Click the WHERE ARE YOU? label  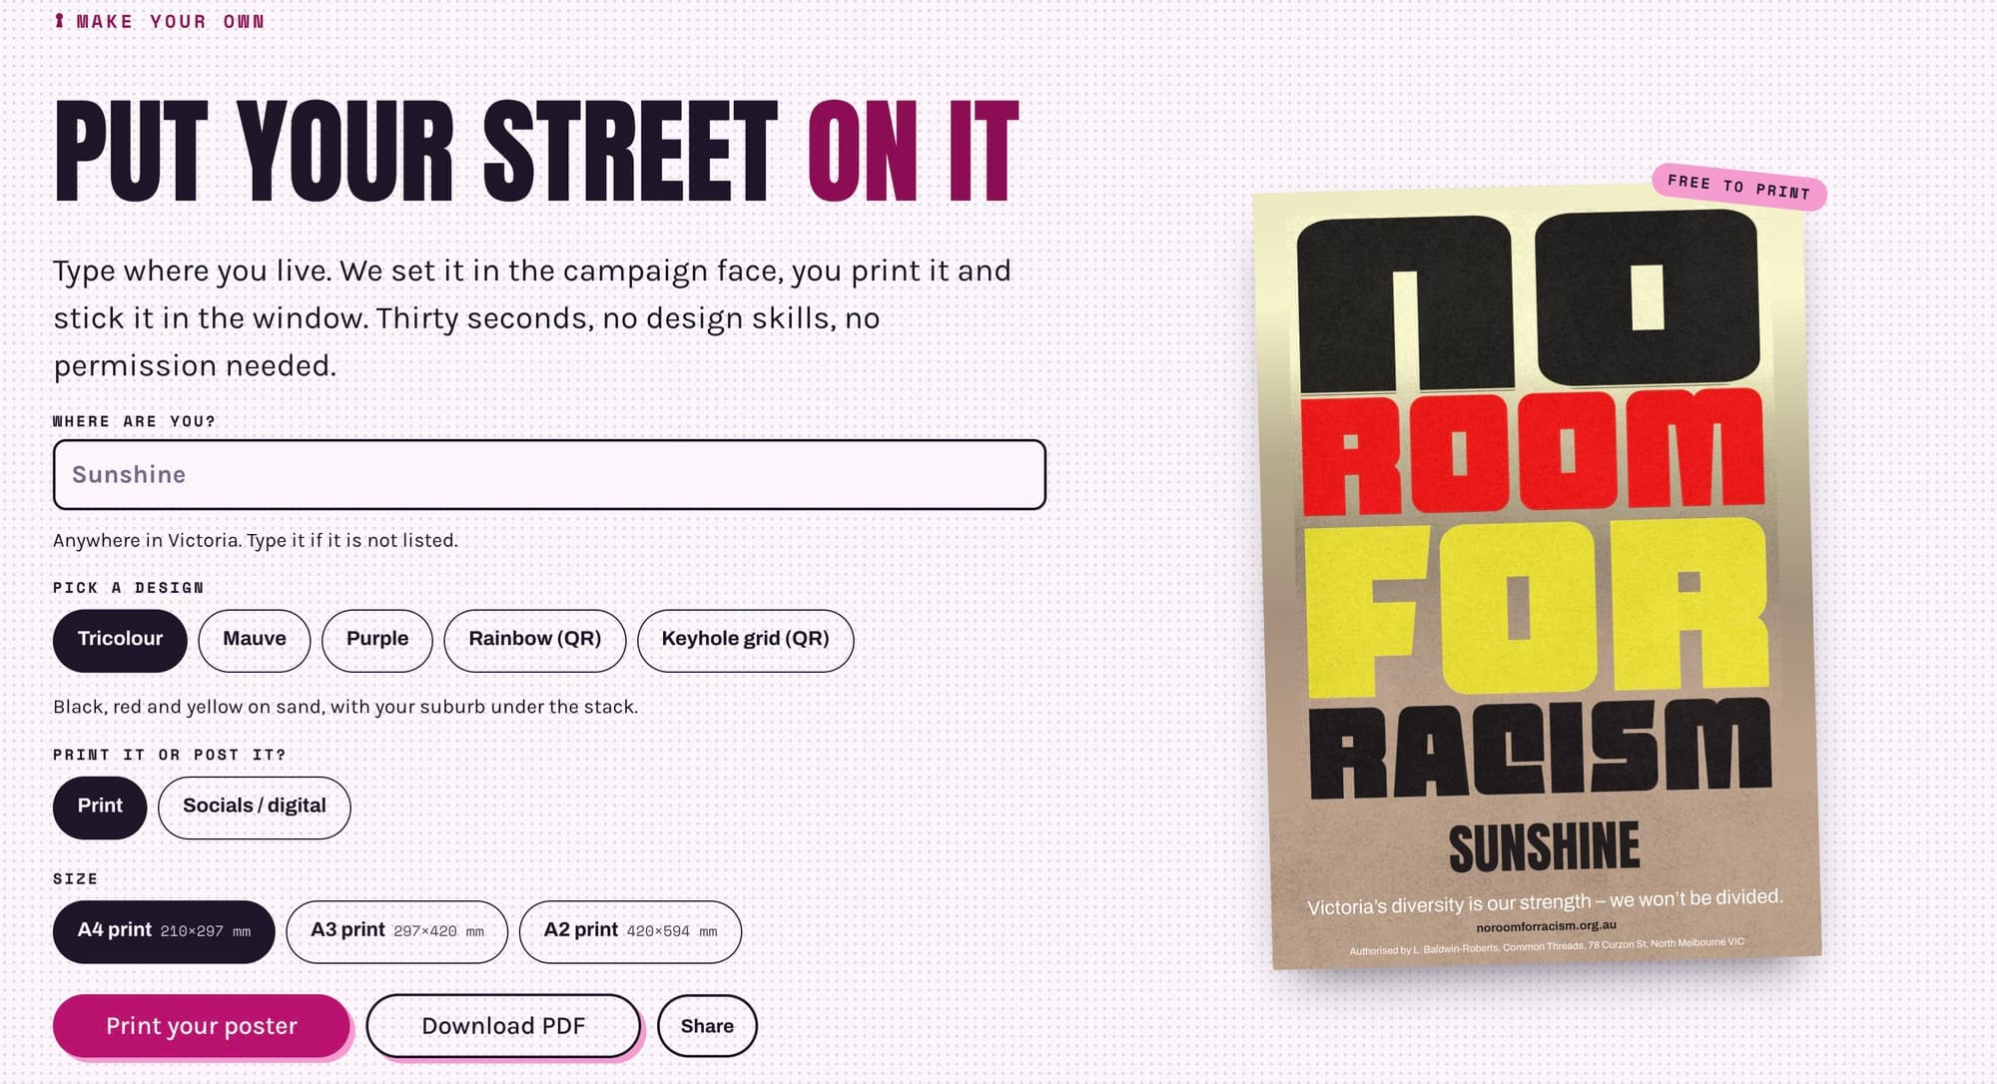[134, 421]
